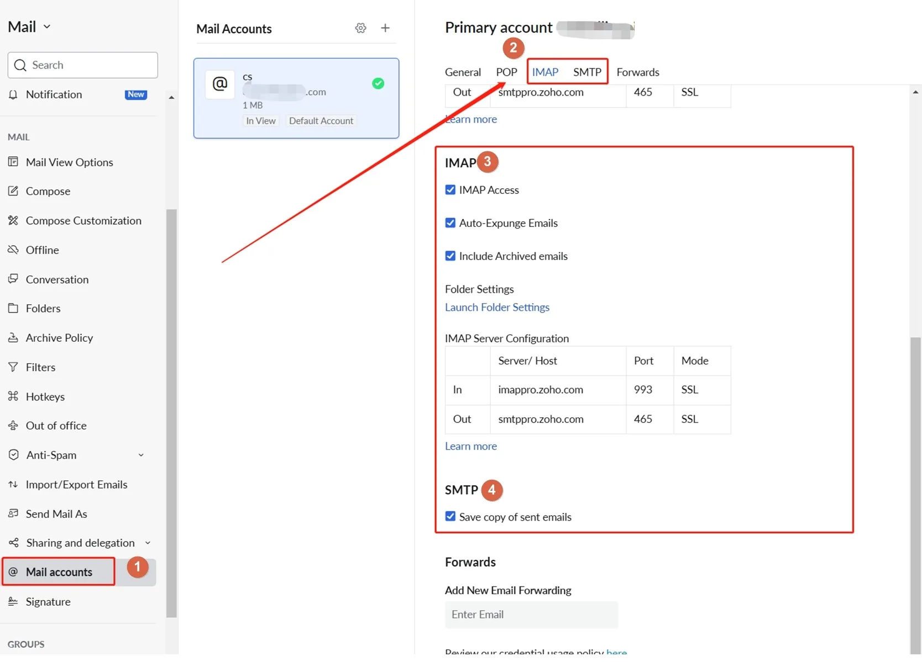This screenshot has height=662, width=922.
Task: Open Archive Policy via its tray icon
Action: [13, 337]
